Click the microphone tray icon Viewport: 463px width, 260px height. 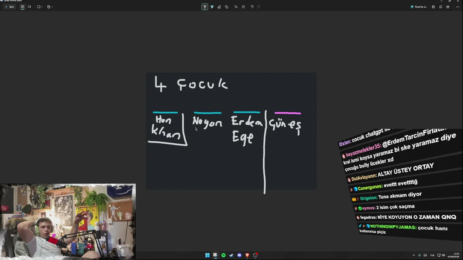pos(420,255)
